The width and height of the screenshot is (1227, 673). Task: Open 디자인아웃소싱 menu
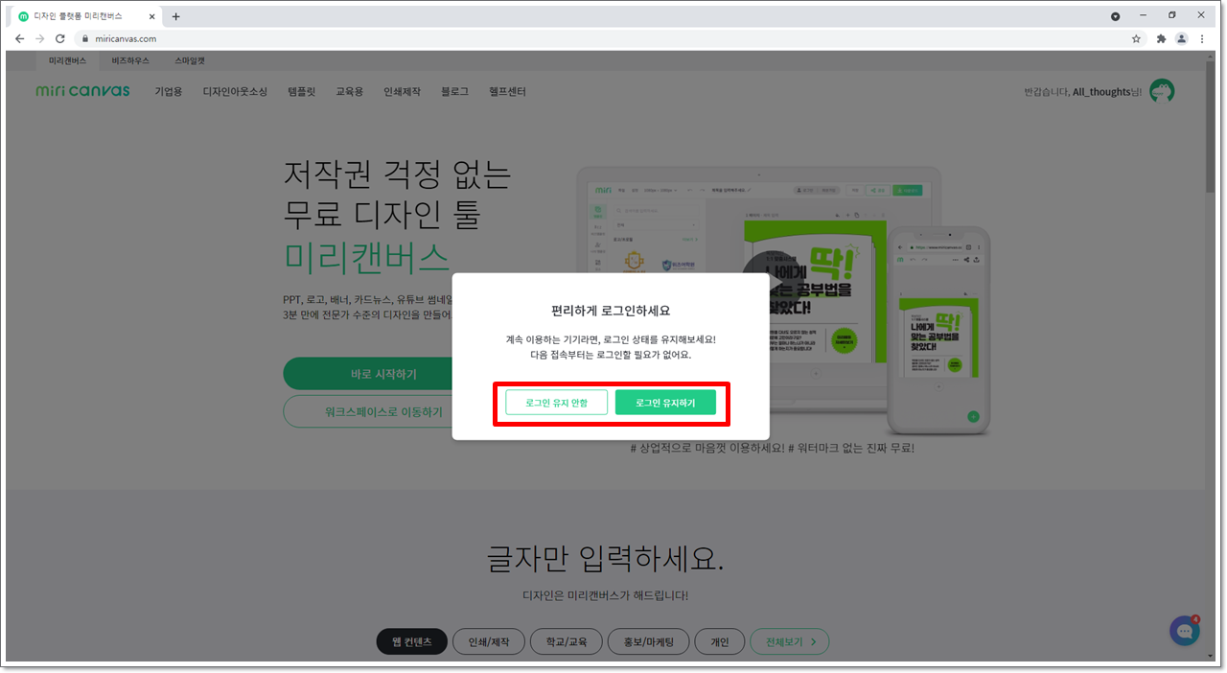click(235, 92)
